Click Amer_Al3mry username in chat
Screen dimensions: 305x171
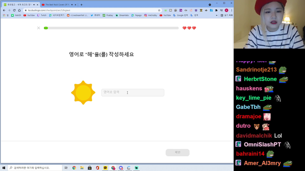click(262, 163)
